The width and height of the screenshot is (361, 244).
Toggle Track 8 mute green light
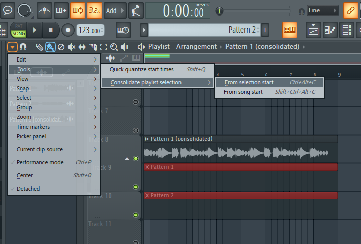tap(136, 159)
